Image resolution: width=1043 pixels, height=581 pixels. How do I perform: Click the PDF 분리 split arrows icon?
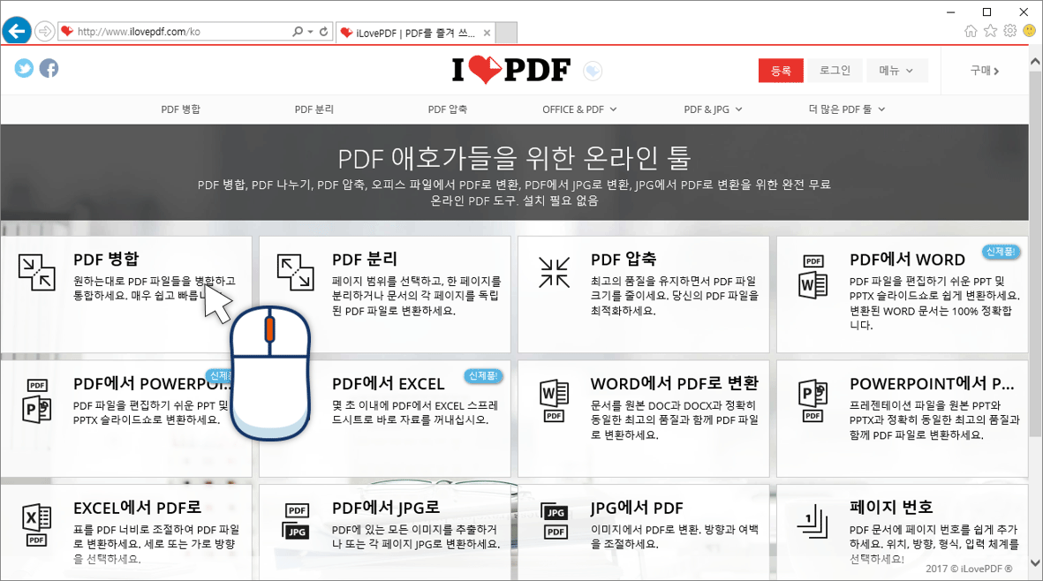click(x=295, y=273)
